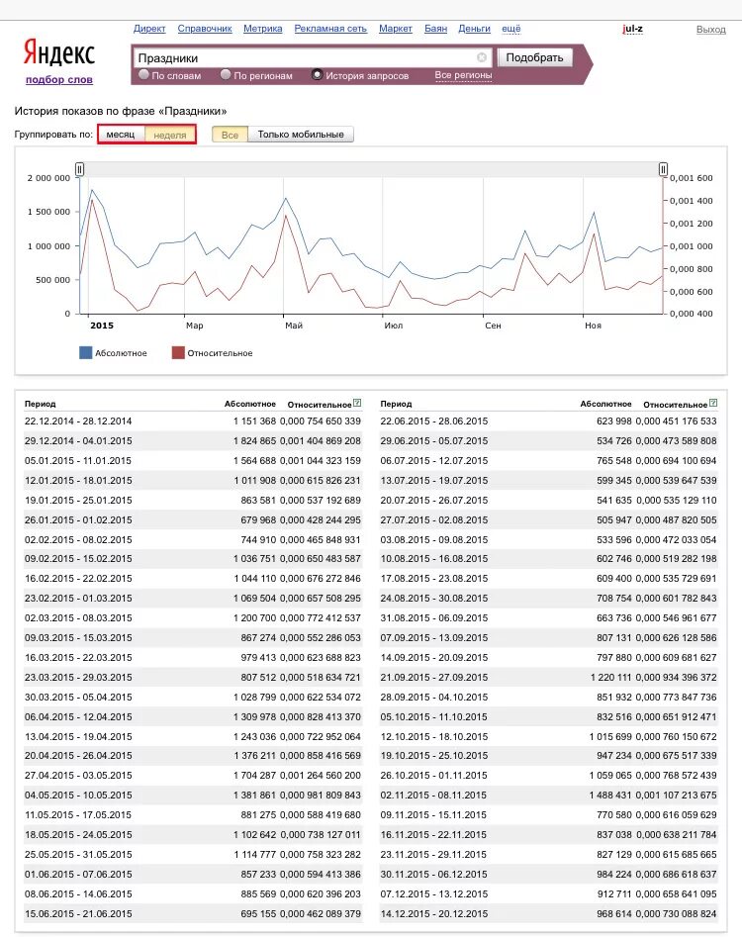The height and width of the screenshot is (937, 742).
Task: Open the ещё menu in top navigation
Action: pos(510,29)
